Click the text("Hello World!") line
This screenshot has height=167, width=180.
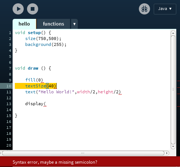[x=73, y=92]
